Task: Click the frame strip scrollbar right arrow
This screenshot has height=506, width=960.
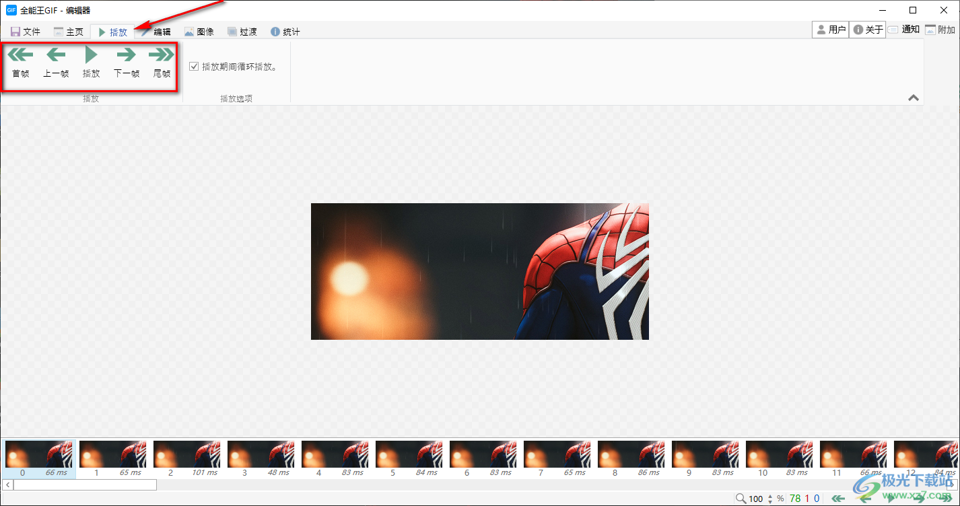Action: click(952, 484)
